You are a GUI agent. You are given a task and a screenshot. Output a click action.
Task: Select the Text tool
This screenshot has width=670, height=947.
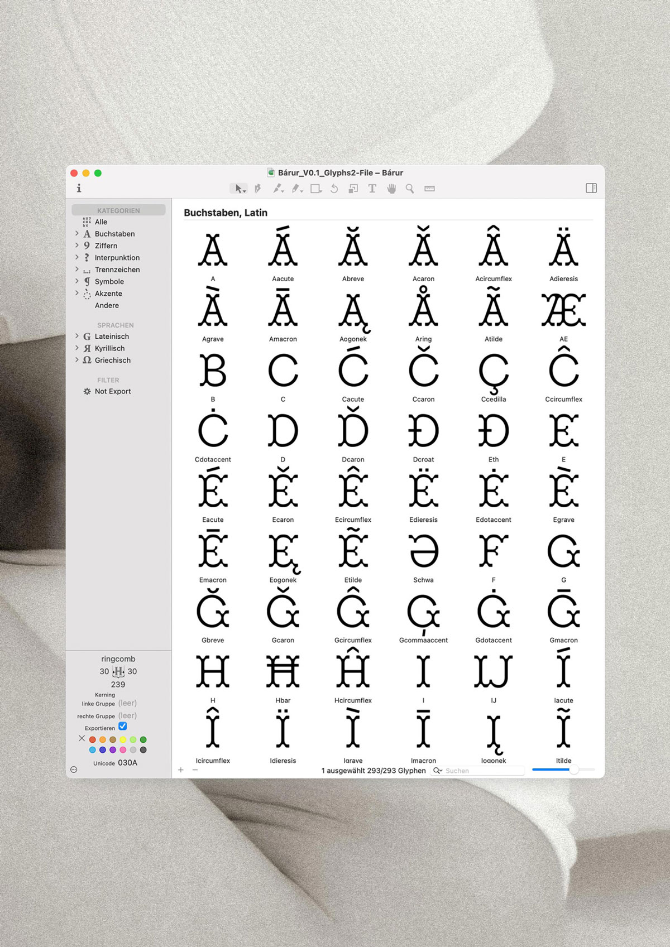click(x=372, y=189)
